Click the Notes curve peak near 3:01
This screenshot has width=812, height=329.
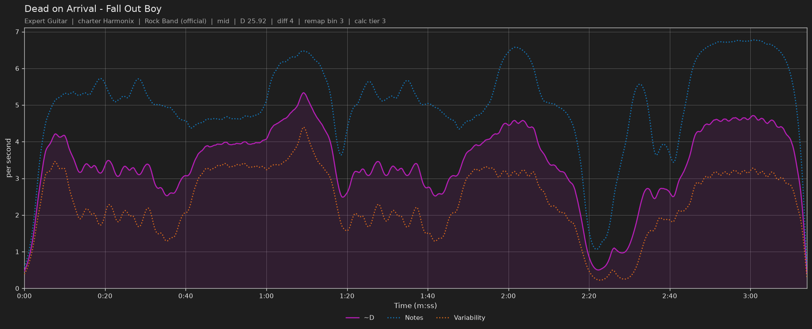(755, 40)
